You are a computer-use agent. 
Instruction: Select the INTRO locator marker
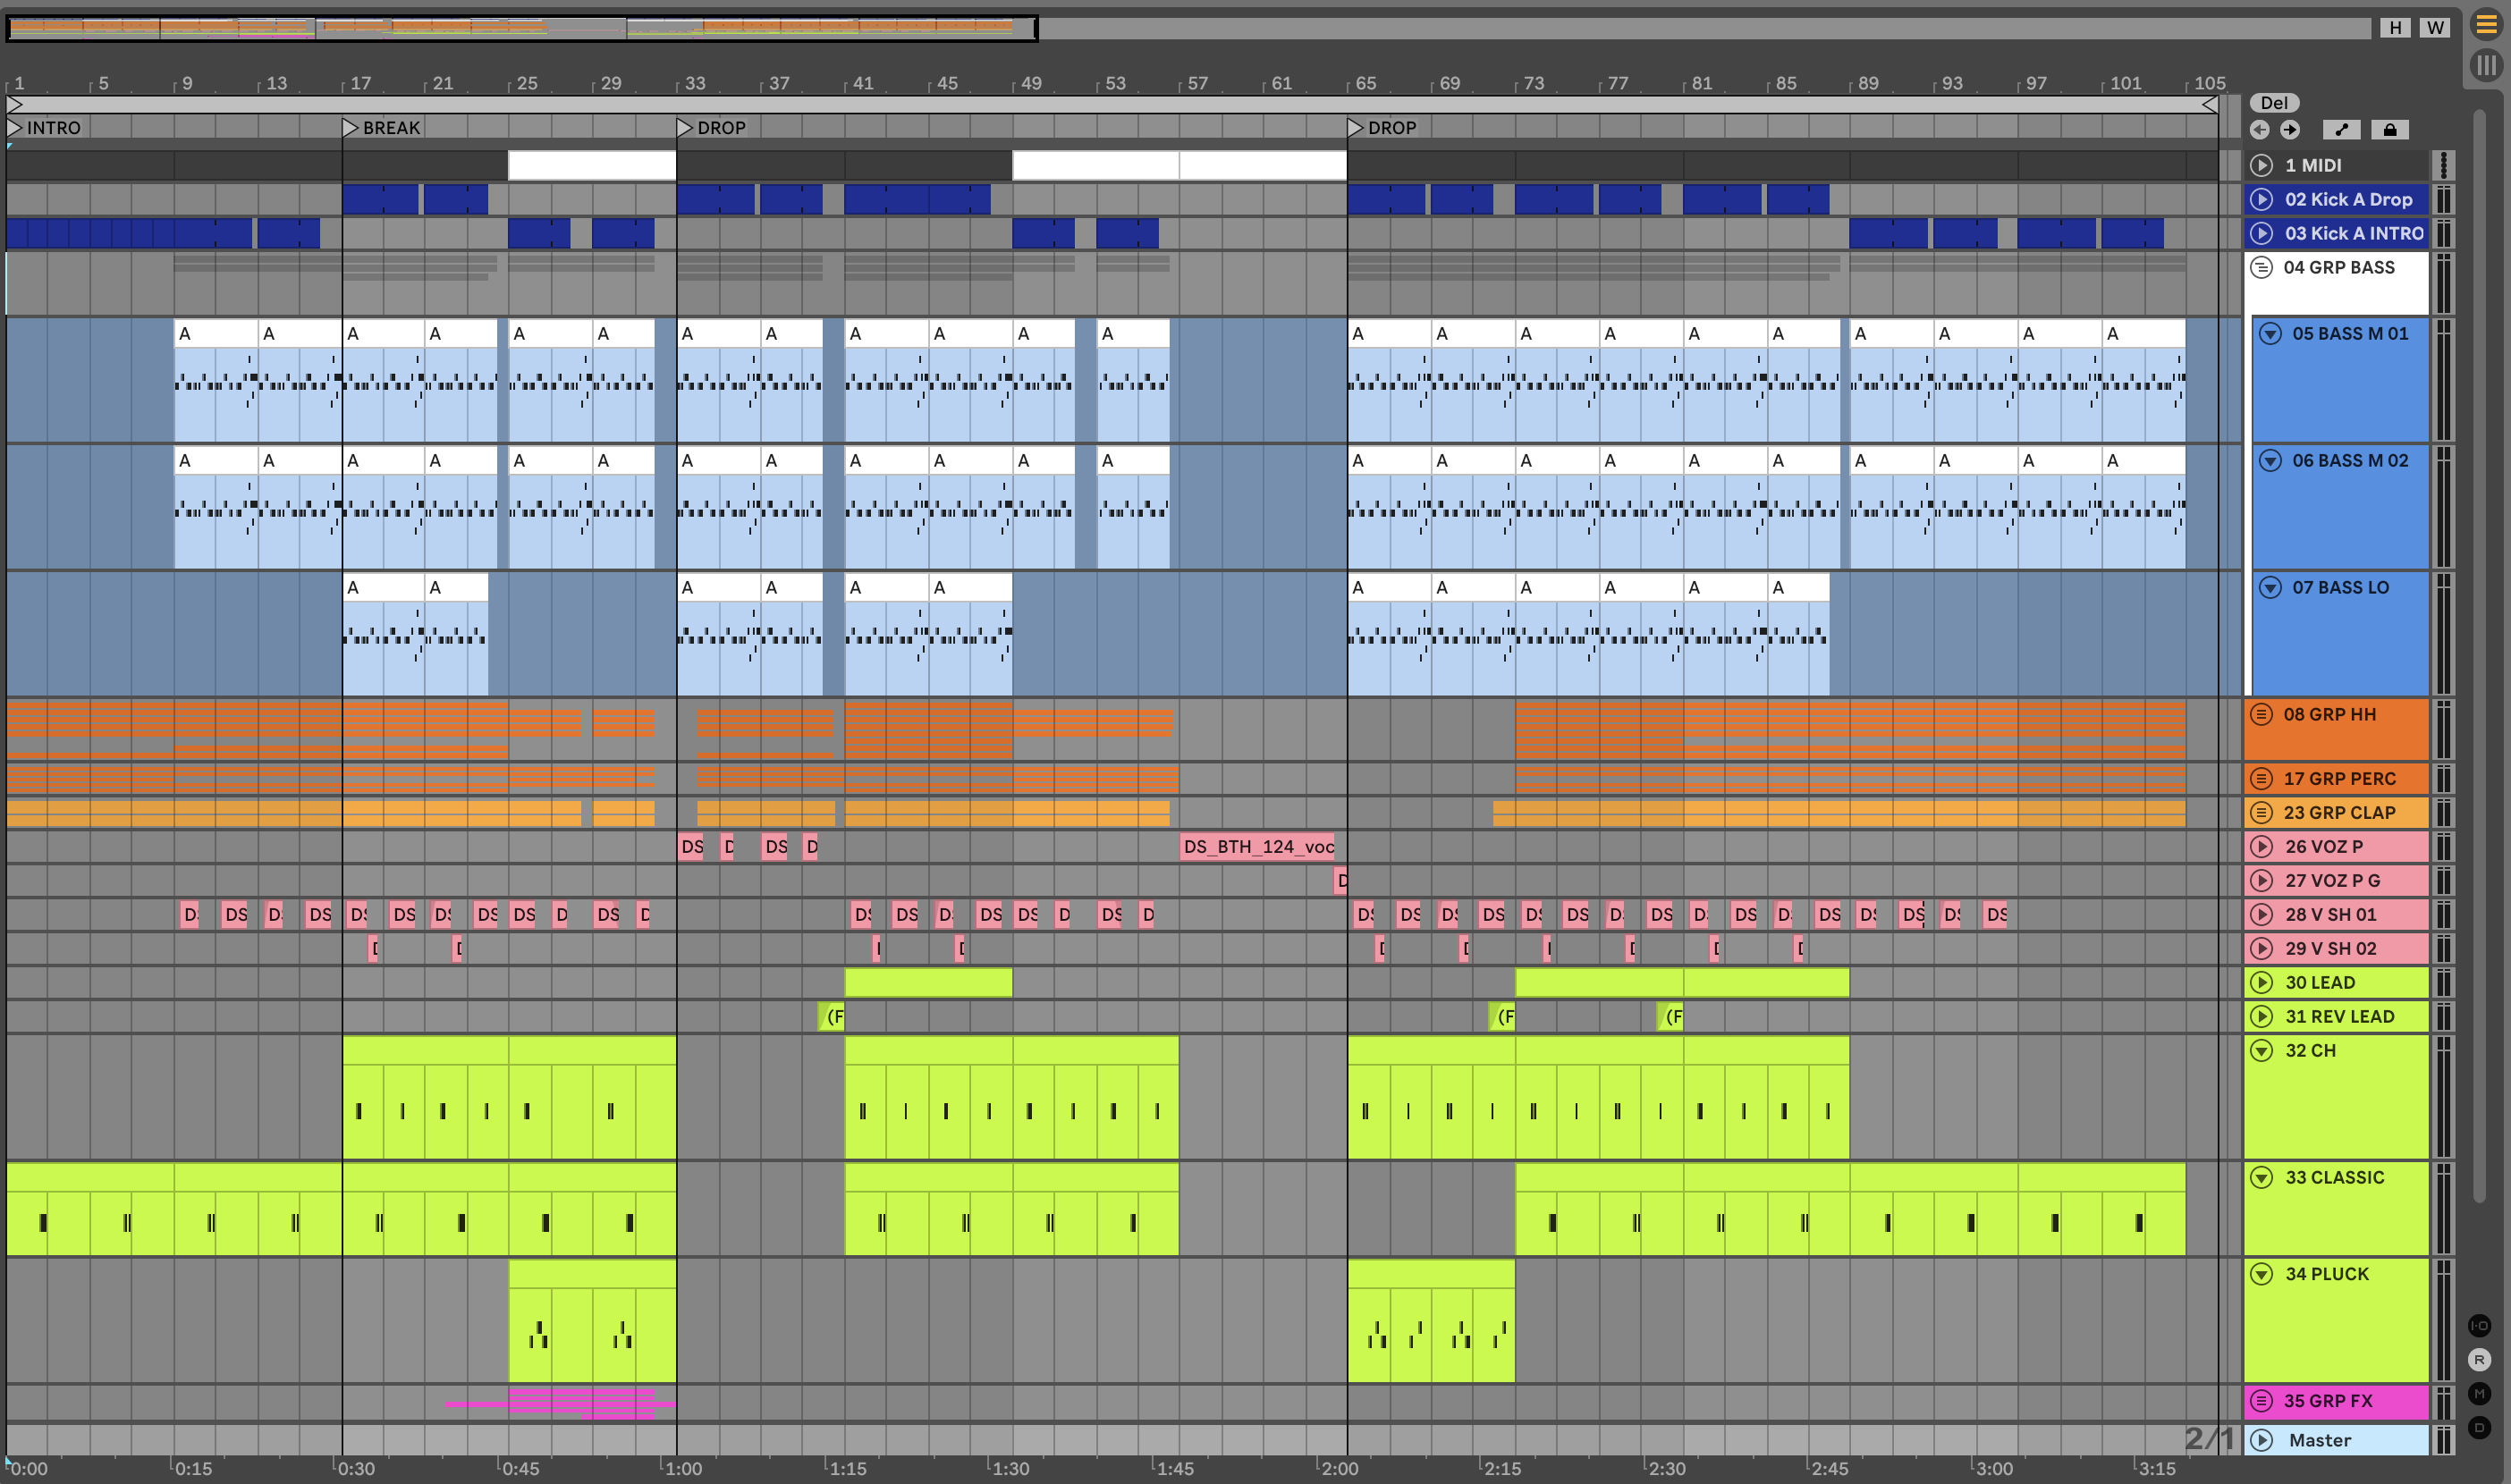click(15, 128)
